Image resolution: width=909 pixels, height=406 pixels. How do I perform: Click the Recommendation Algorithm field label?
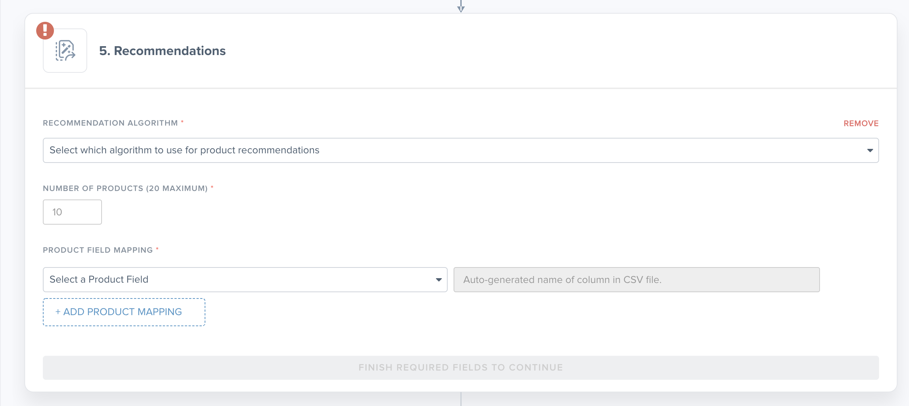click(x=110, y=123)
